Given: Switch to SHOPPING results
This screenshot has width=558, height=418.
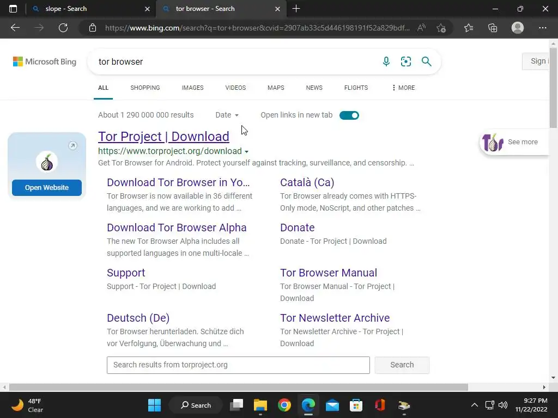Looking at the screenshot, I should point(145,88).
